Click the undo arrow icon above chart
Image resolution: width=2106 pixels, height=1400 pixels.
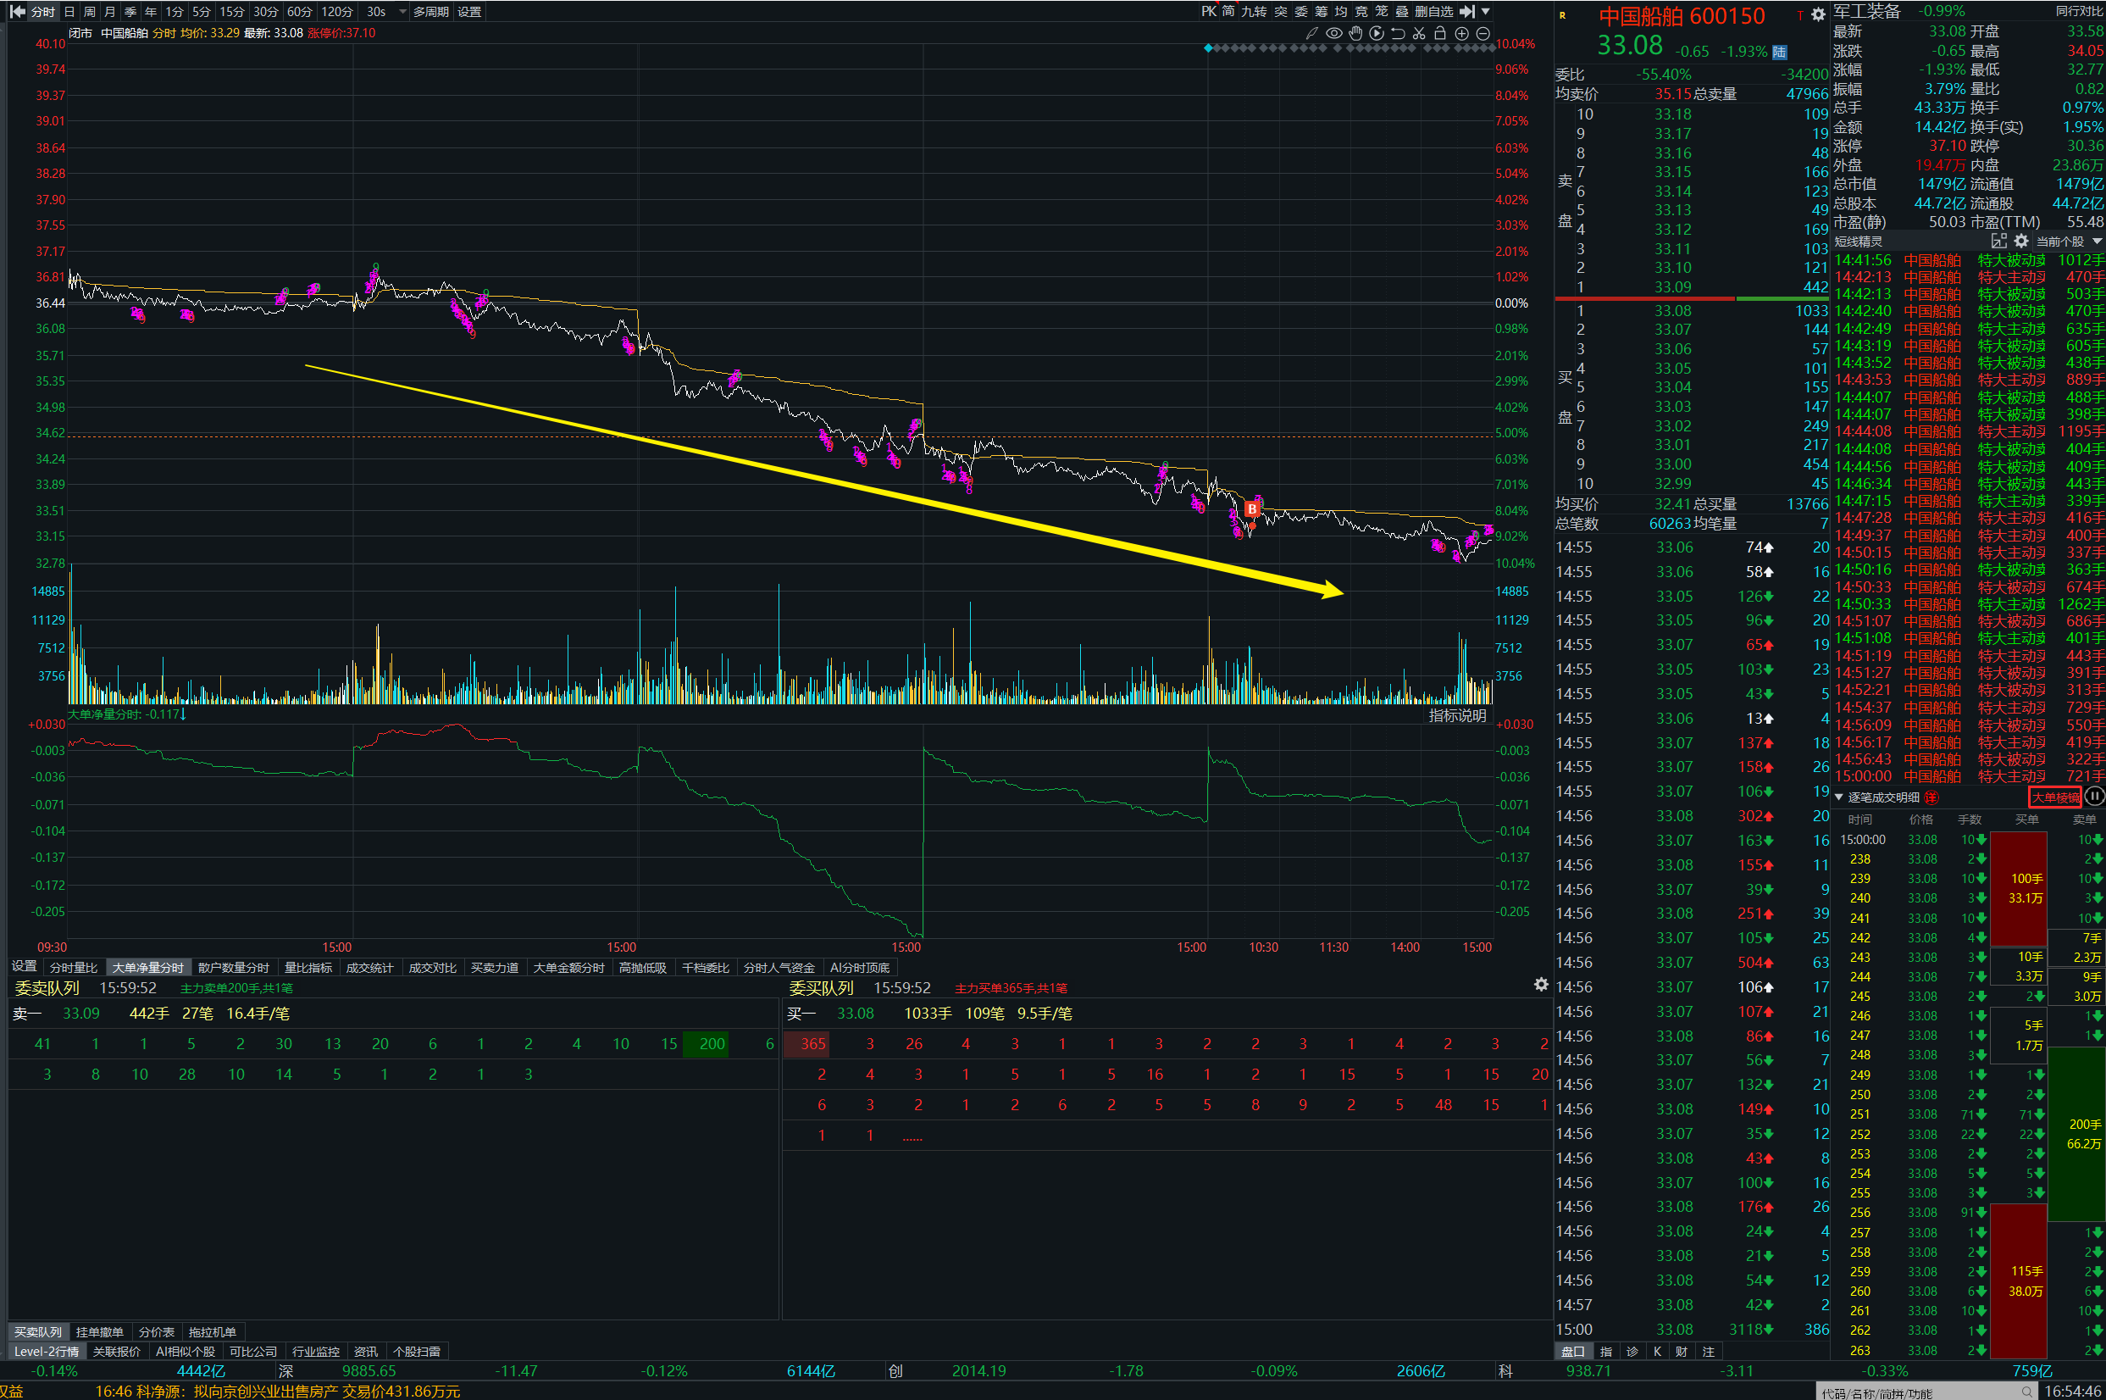coord(1398,33)
